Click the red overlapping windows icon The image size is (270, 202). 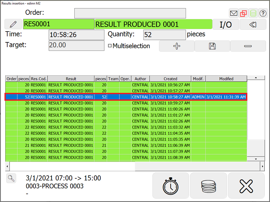pyautogui.click(x=243, y=13)
